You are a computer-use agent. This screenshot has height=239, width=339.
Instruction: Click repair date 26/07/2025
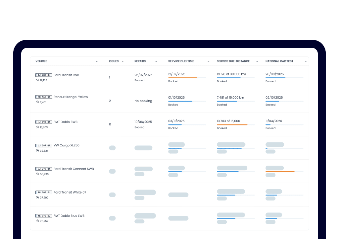(143, 75)
